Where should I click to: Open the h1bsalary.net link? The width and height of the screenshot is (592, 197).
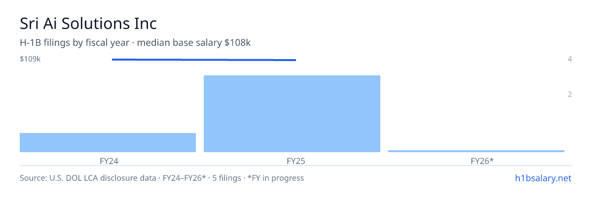point(543,178)
